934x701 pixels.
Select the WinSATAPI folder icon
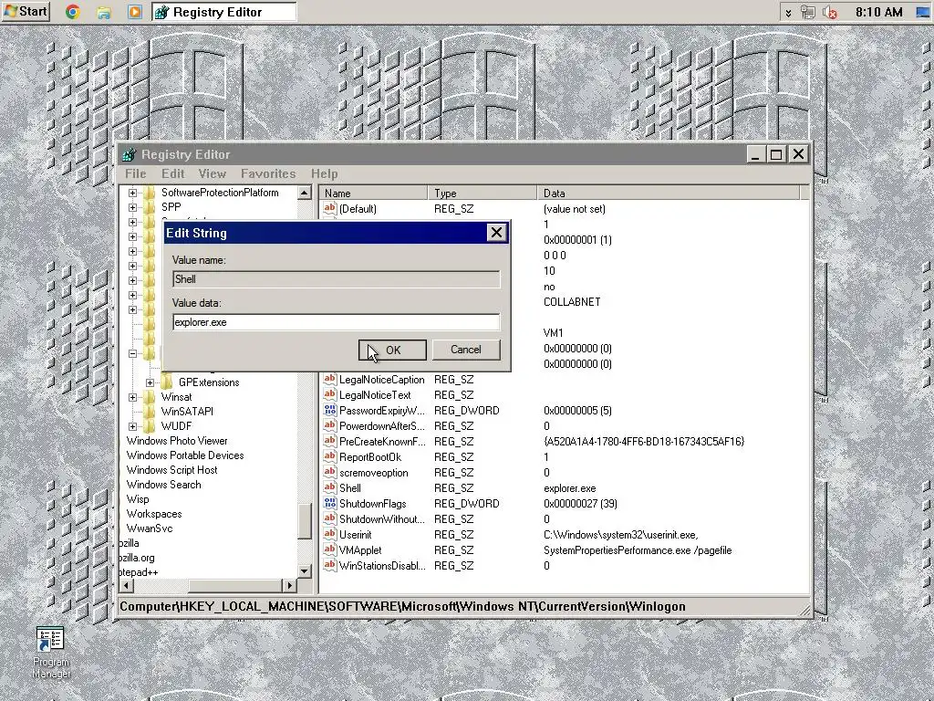pos(149,412)
